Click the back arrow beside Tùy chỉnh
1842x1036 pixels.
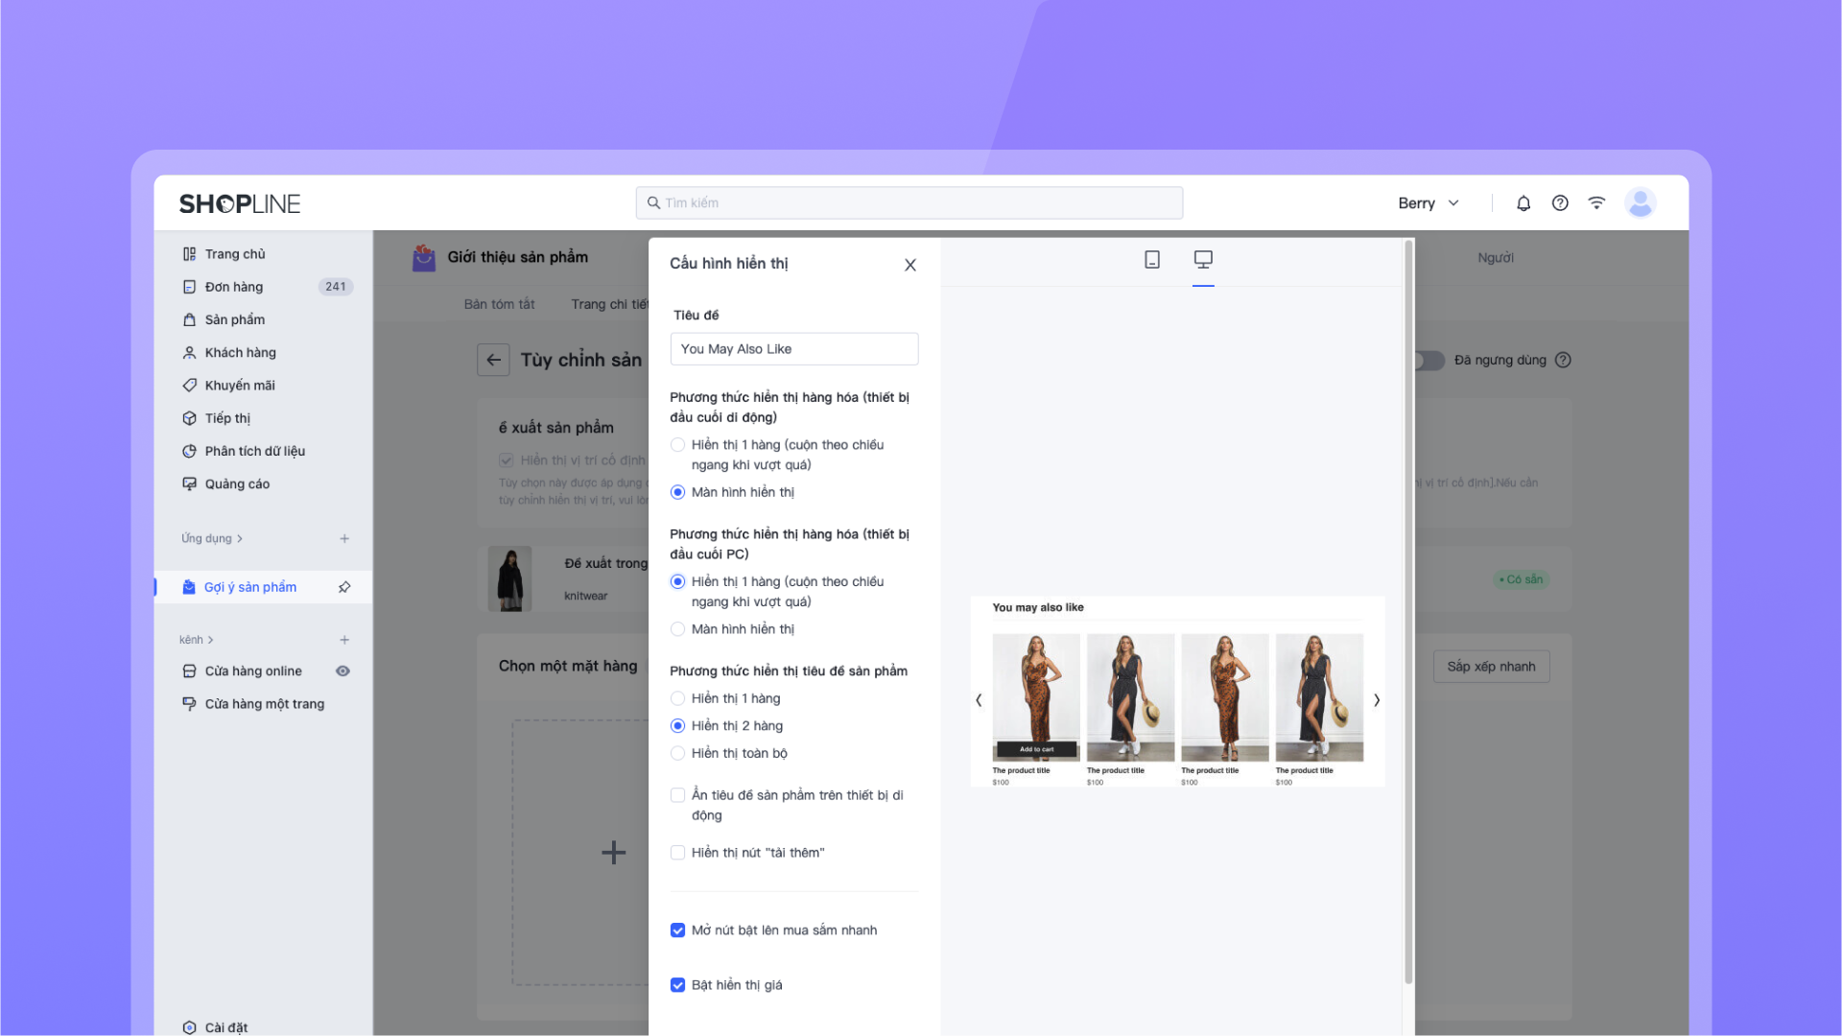coord(493,360)
